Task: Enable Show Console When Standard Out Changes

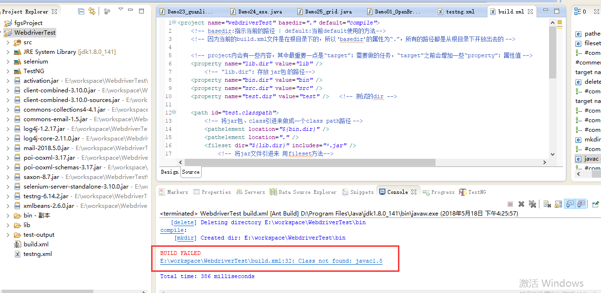Action: coord(570,204)
